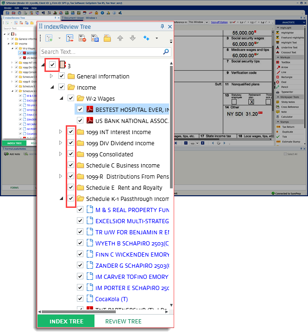This screenshot has width=308, height=335.
Task: Pin the Index/Review Tree panel
Action: [x=162, y=26]
